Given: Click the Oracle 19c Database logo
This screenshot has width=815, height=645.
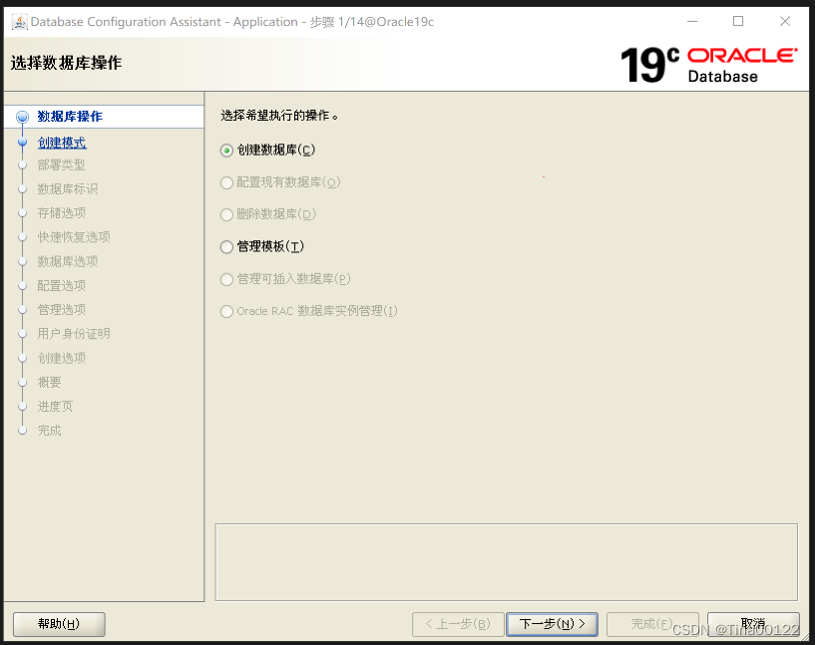Looking at the screenshot, I should 709,65.
